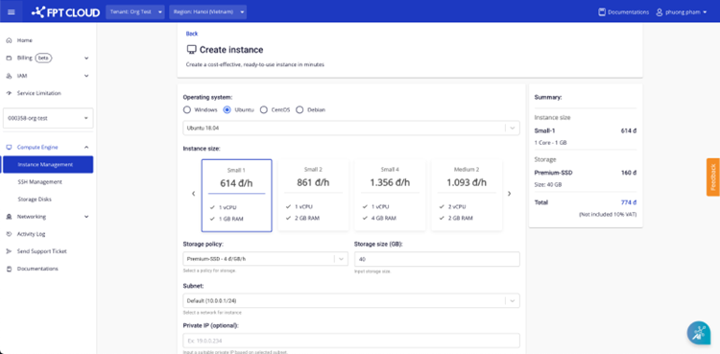720x354 pixels.
Task: Open the orange Feedback tab
Action: click(713, 177)
